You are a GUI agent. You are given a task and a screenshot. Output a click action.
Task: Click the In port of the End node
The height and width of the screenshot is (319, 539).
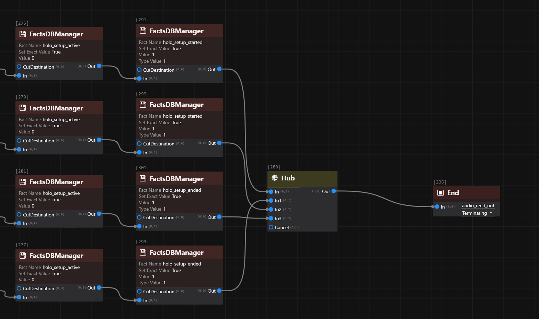click(437, 206)
